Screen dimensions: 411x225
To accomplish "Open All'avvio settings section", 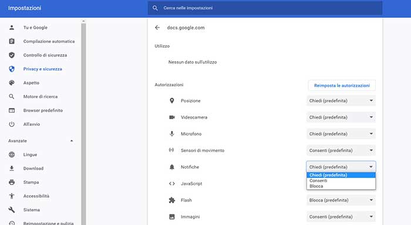I will click(x=32, y=124).
